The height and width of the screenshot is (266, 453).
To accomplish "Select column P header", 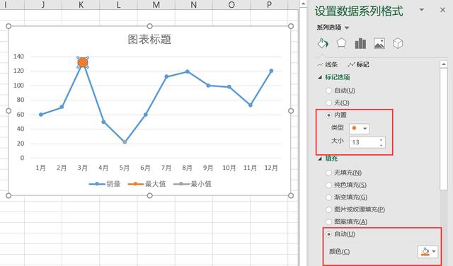I will [269, 4].
